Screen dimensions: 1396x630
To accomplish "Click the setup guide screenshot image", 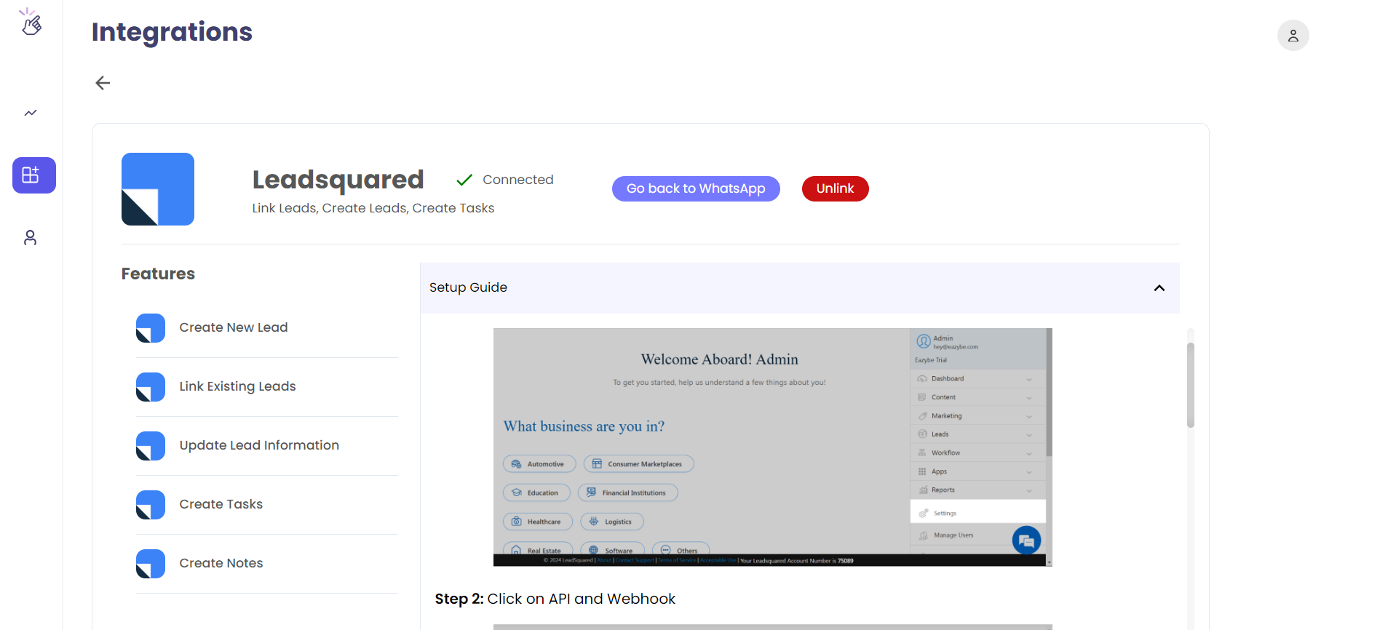I will [773, 447].
